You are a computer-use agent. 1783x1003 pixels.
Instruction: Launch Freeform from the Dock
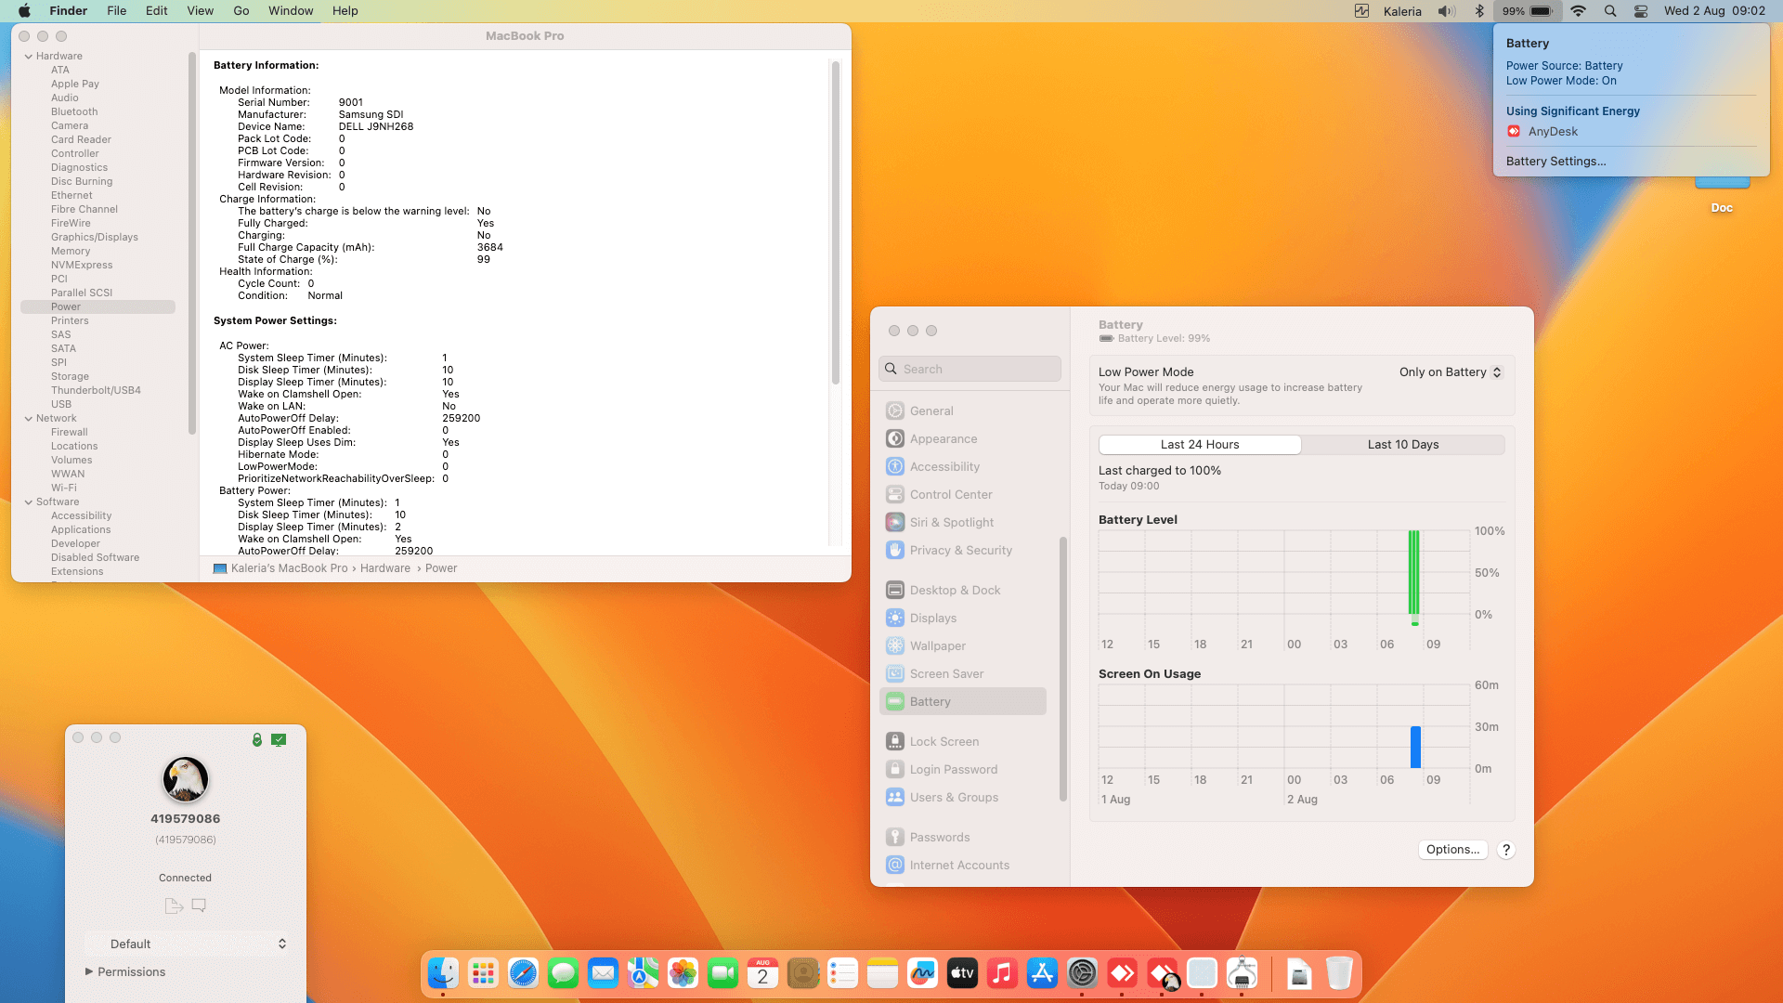(922, 973)
